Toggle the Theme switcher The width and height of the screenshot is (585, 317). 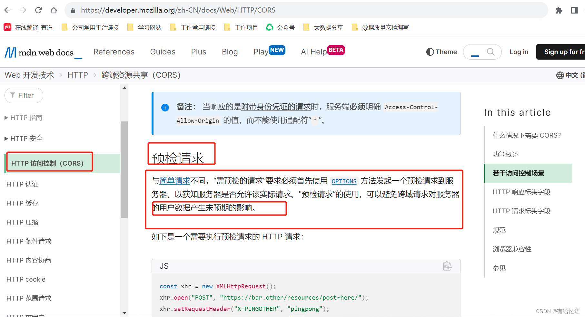point(441,52)
